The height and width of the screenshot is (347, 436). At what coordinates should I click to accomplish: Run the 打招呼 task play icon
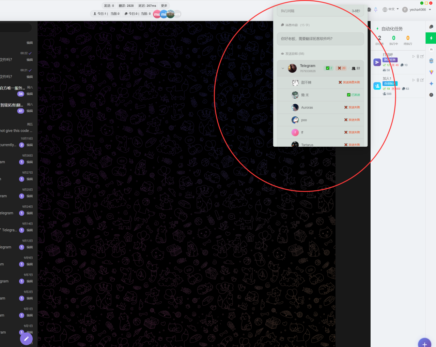click(x=414, y=57)
